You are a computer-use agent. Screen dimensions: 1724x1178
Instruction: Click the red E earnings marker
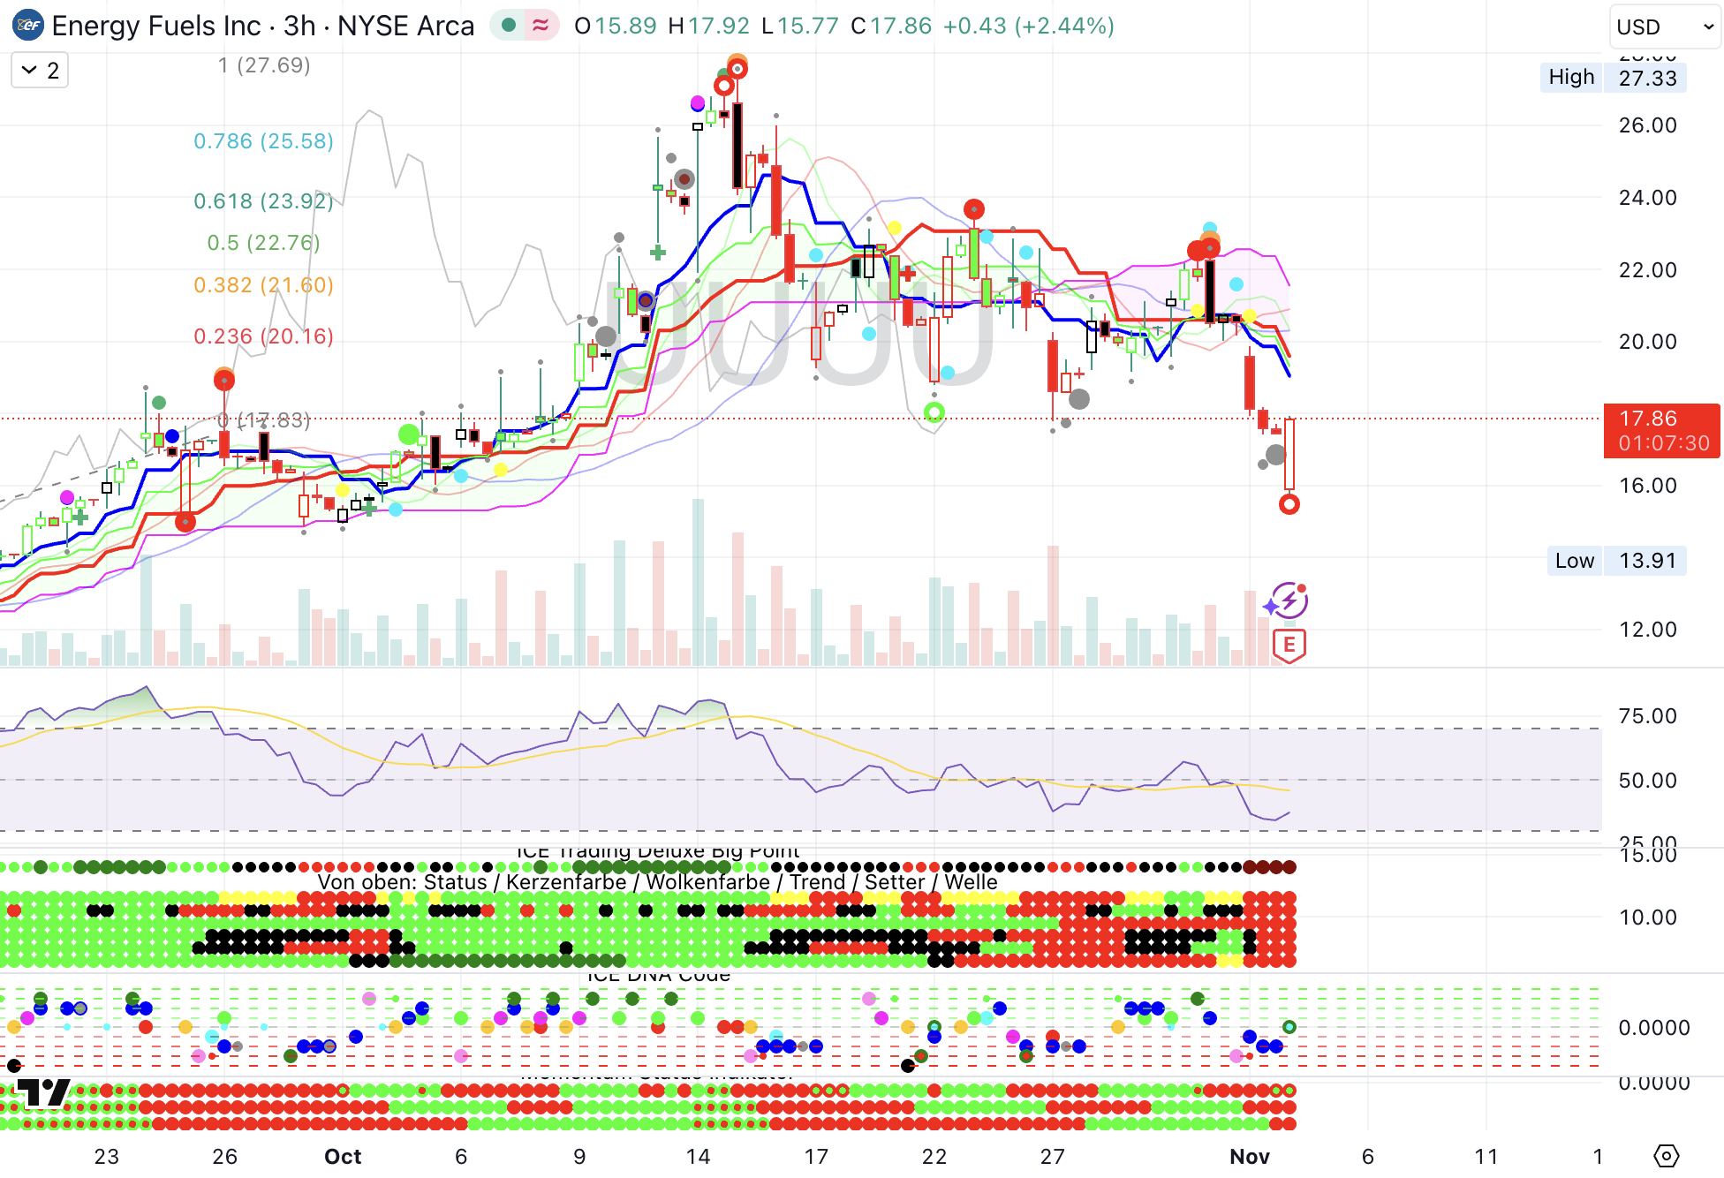click(1289, 646)
